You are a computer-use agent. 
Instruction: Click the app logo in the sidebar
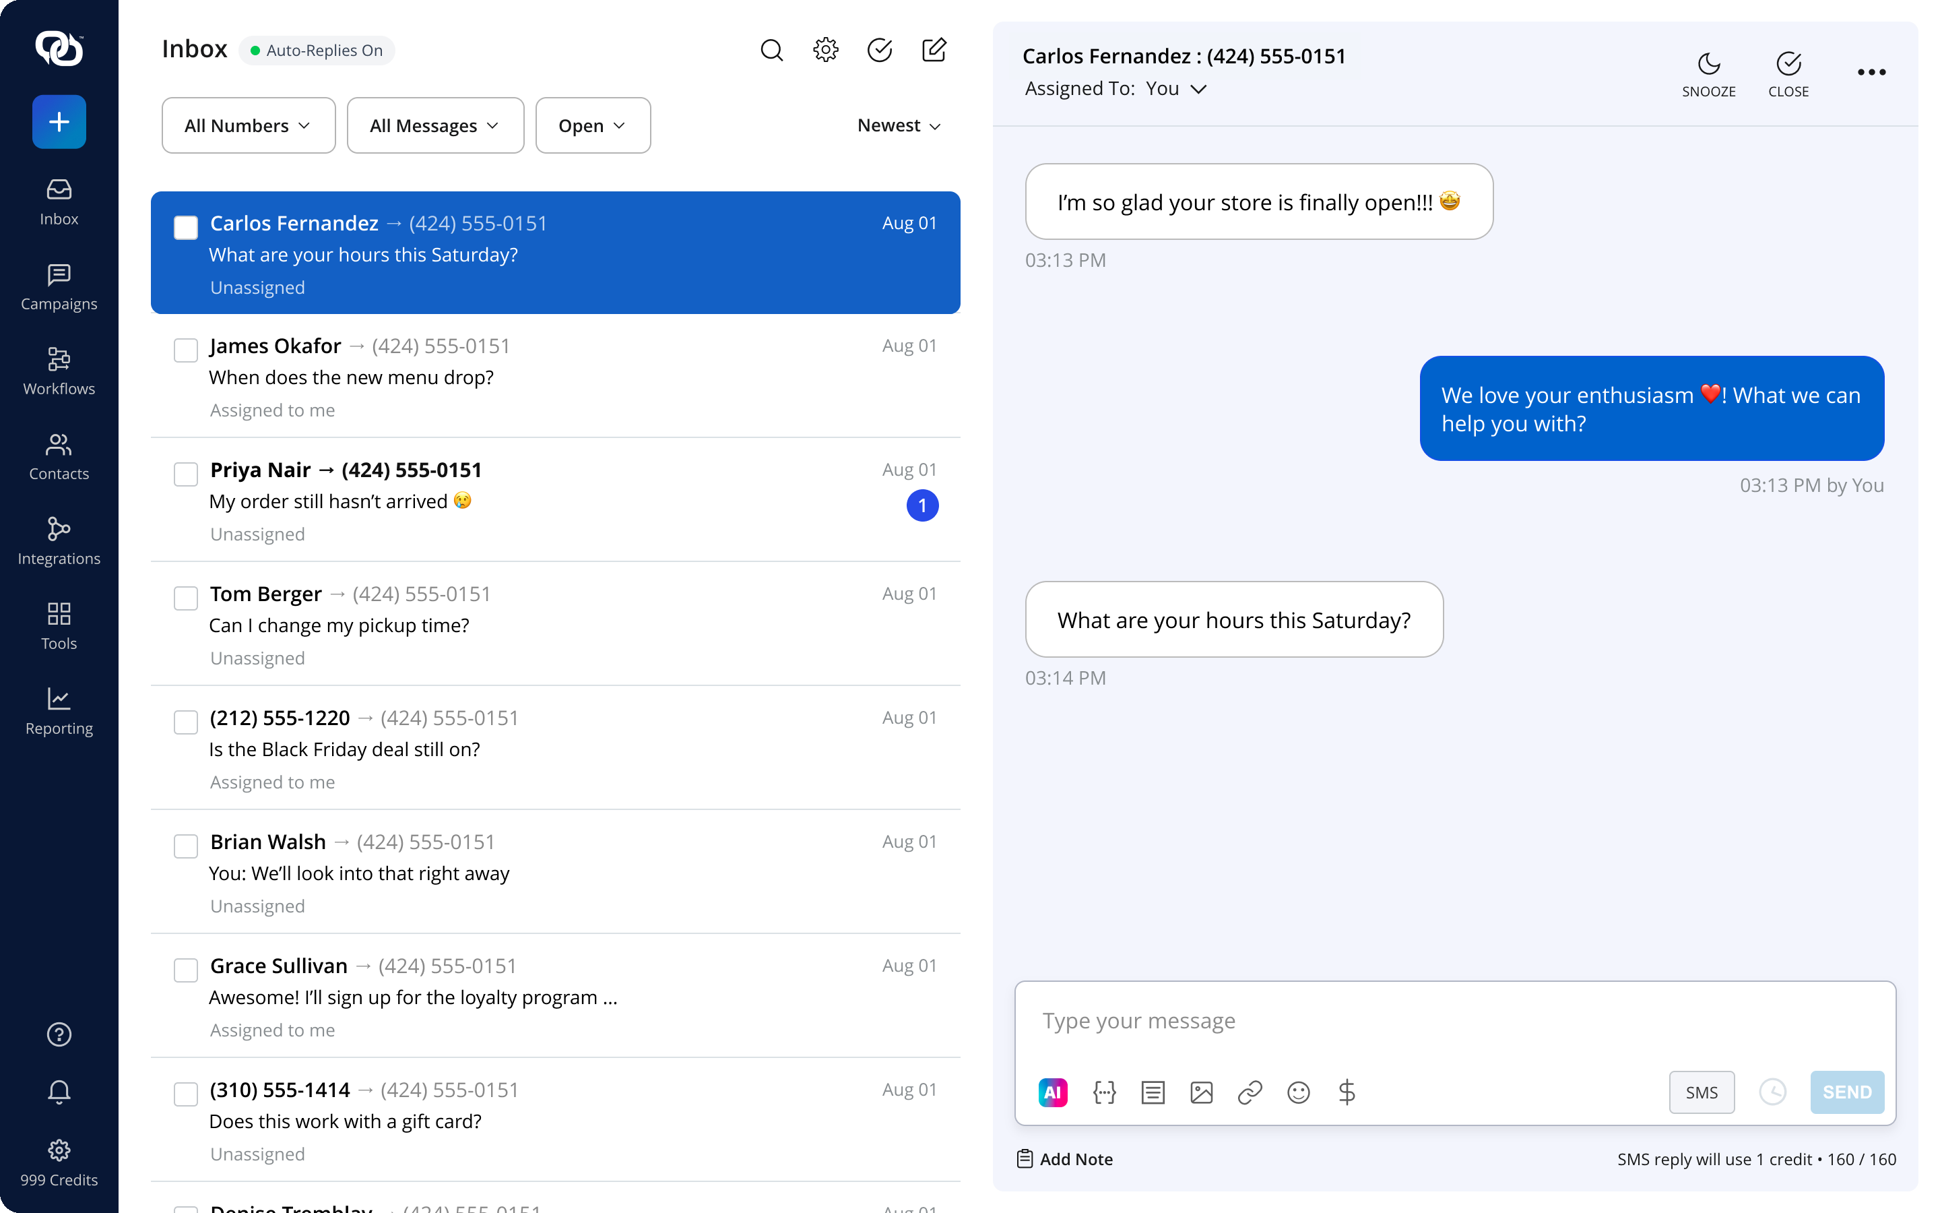[59, 48]
